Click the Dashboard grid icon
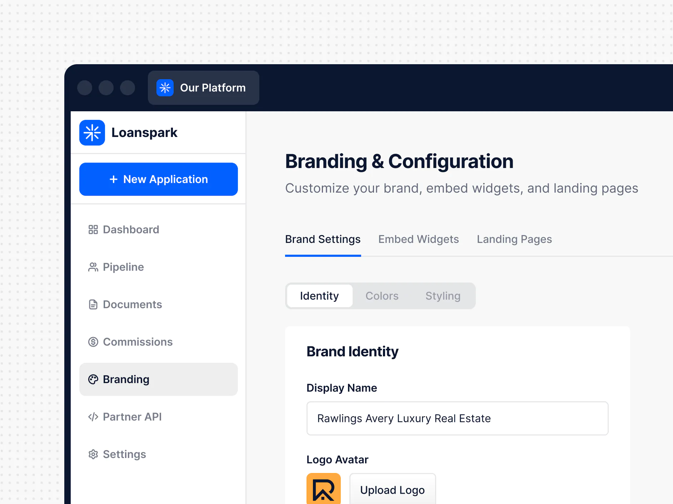This screenshot has height=504, width=673. [93, 230]
